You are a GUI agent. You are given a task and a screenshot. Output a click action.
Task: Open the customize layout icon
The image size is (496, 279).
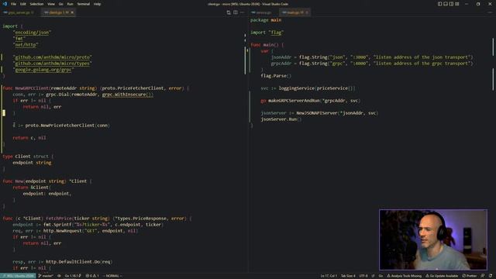click(456, 4)
